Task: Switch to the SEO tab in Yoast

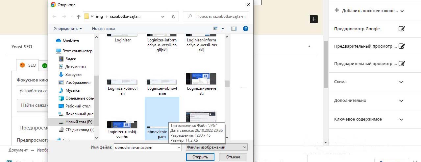Action: [28, 65]
